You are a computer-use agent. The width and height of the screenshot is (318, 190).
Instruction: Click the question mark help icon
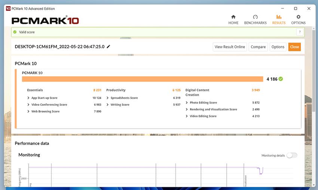click(x=300, y=32)
